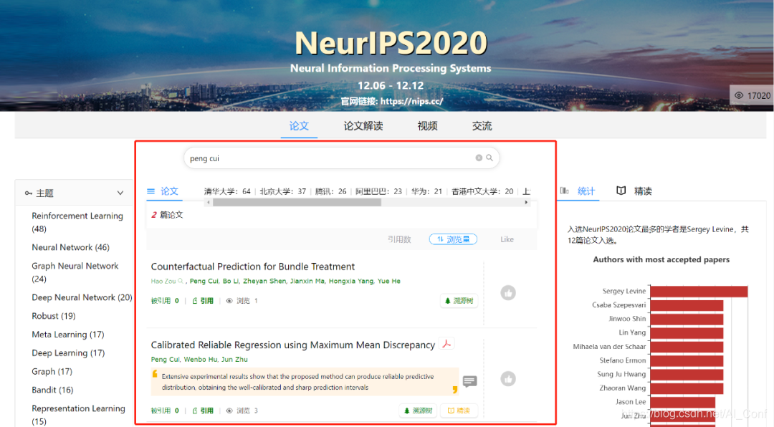Select the 论文 results sub-tab
This screenshot has width=774, height=427.
(169, 191)
